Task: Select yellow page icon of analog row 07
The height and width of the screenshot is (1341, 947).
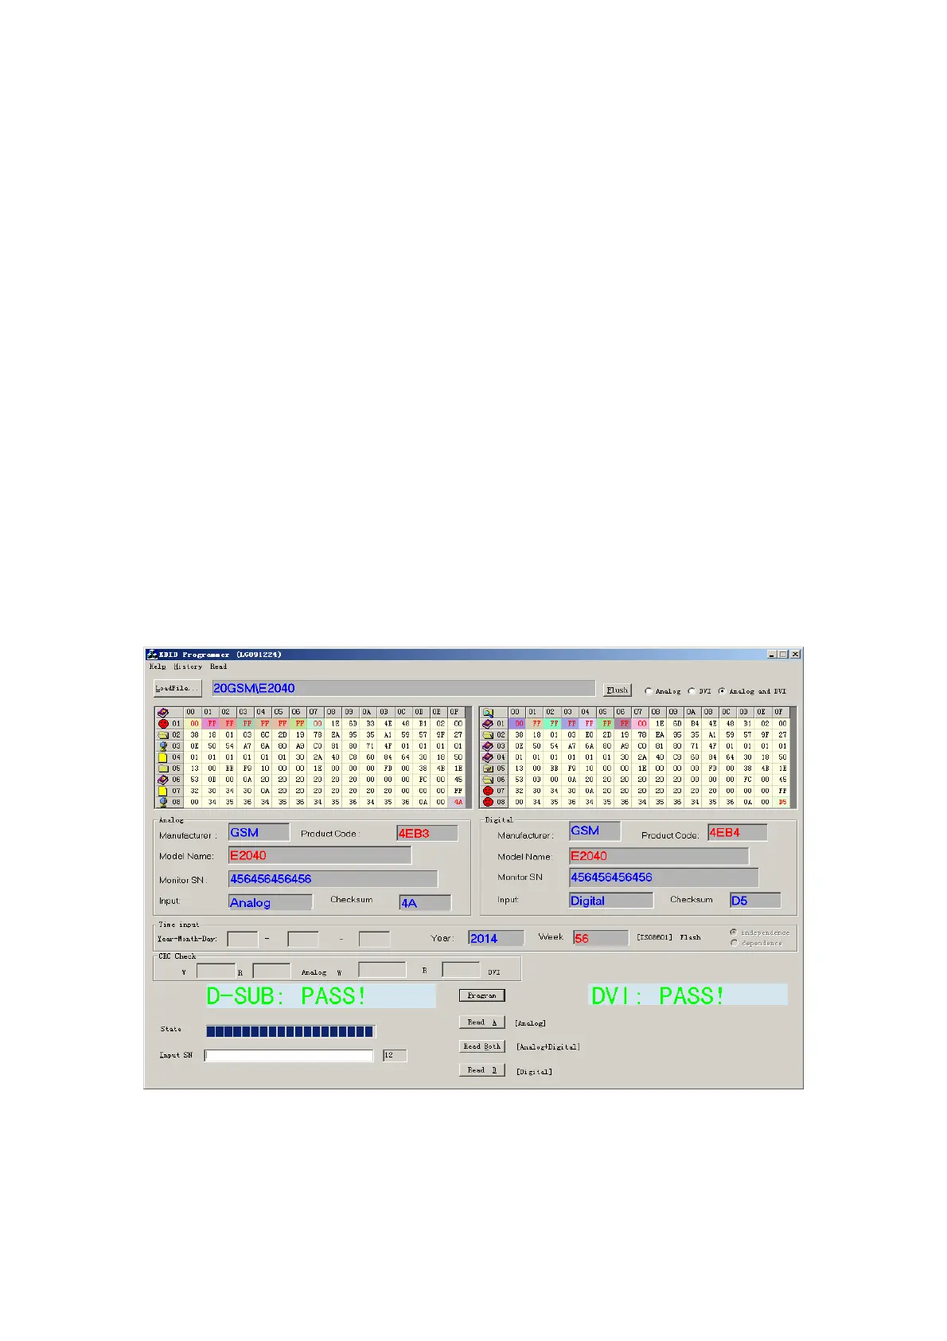Action: 163,791
